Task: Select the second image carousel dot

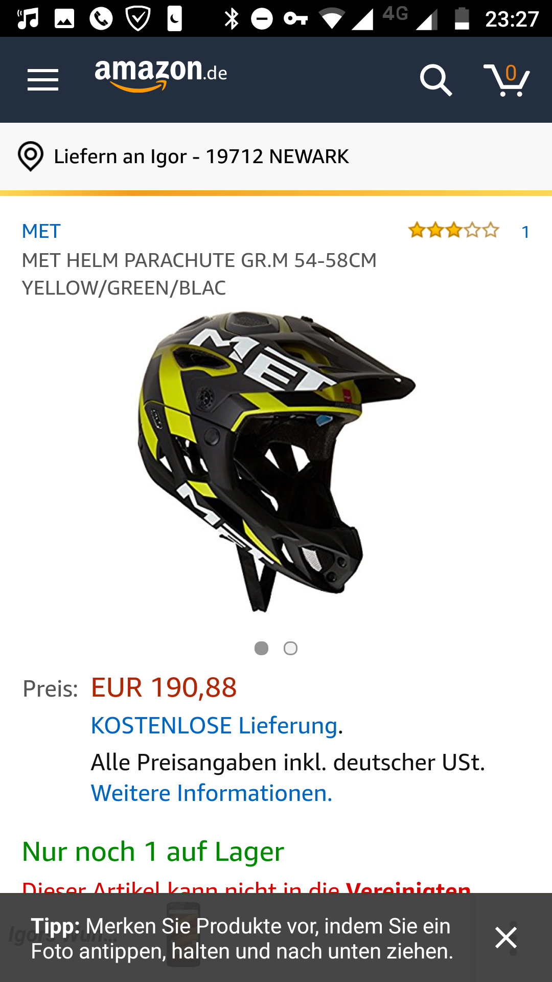Action: (290, 648)
